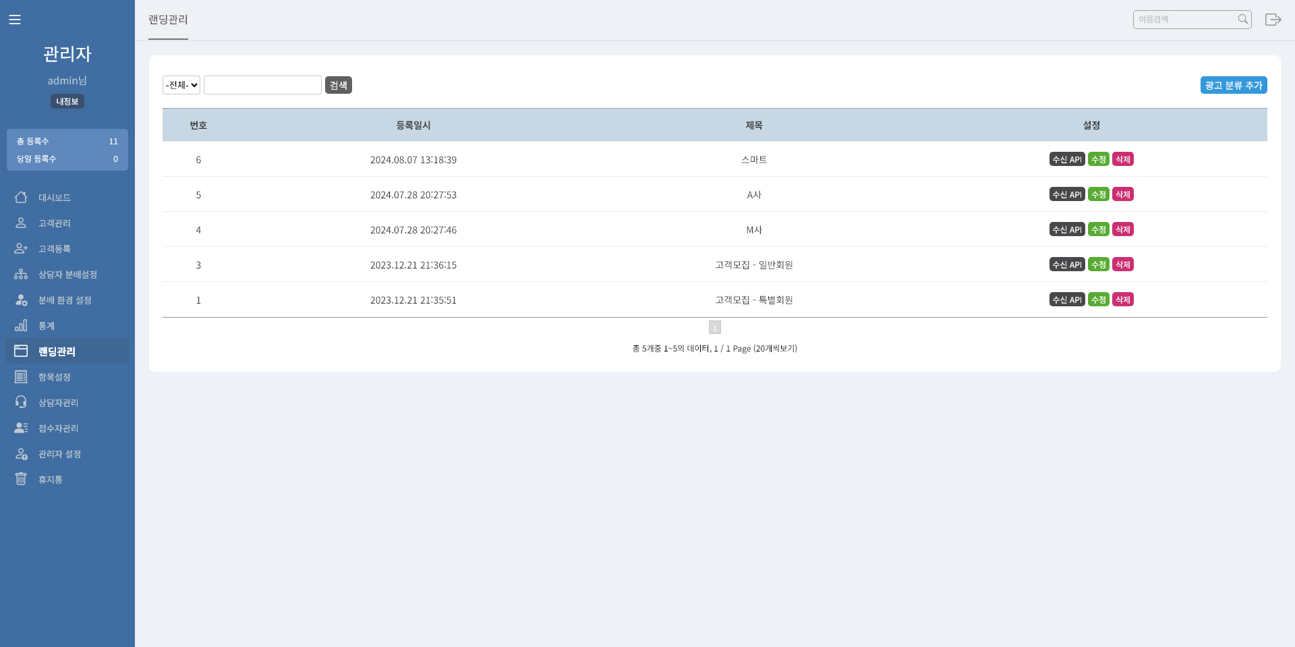Click 수정 for 고객모집 - 특별회원 row

[1098, 300]
